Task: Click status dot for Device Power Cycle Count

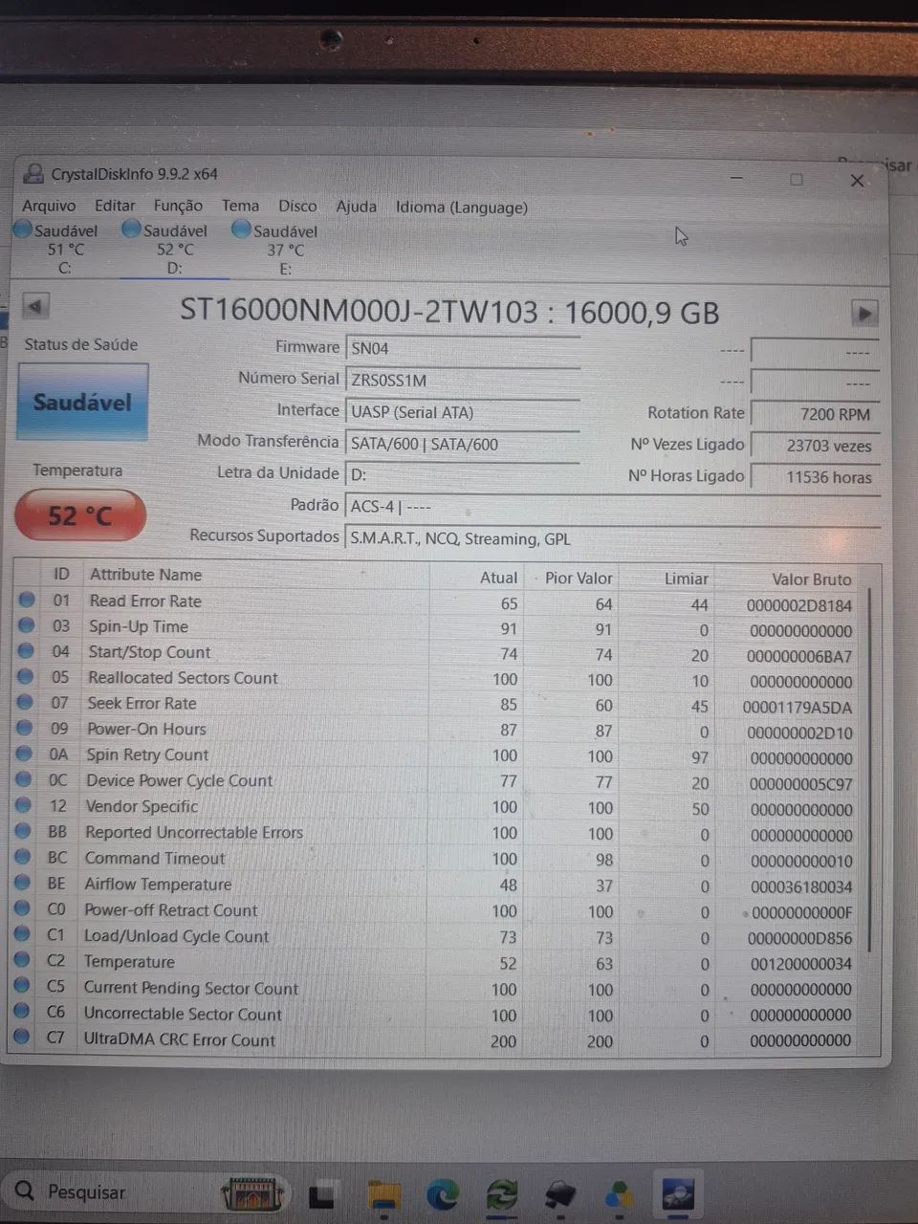Action: tap(25, 779)
